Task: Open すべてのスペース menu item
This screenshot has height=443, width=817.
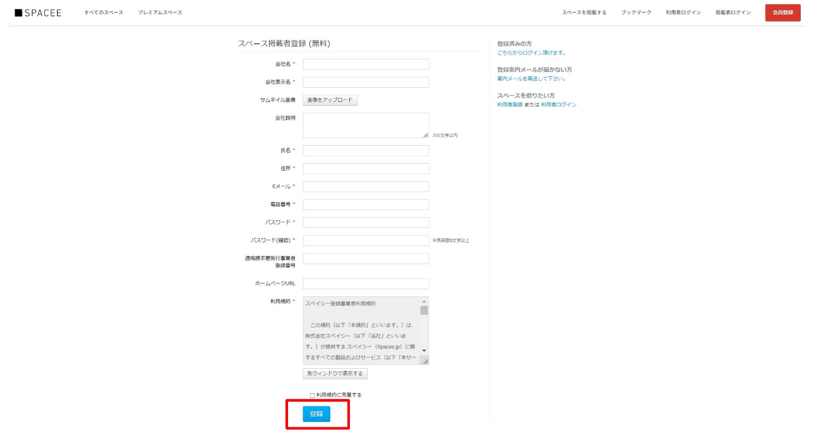Action: coord(104,12)
